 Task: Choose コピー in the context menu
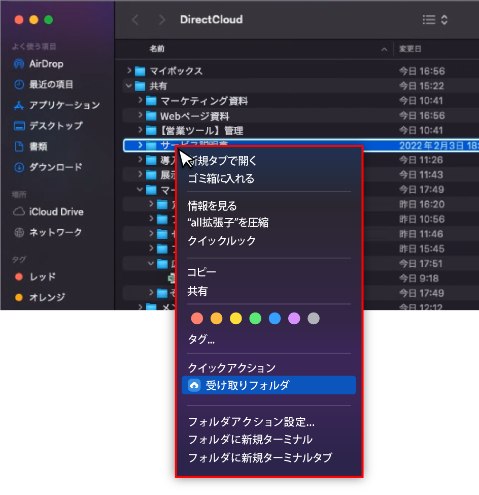click(201, 272)
